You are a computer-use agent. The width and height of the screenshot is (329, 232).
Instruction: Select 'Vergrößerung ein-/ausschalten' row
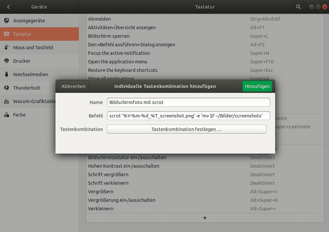point(205,200)
